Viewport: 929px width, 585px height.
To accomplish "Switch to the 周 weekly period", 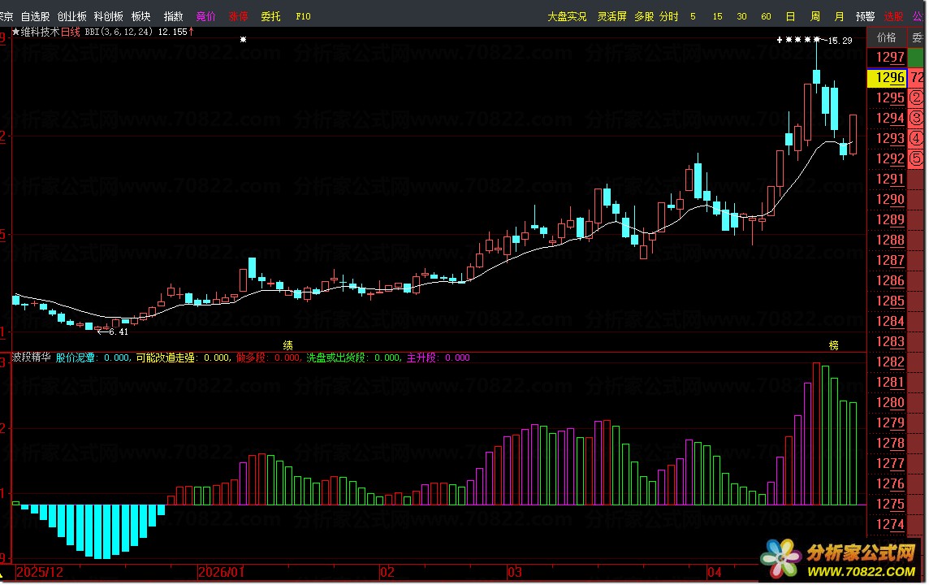I will (814, 16).
